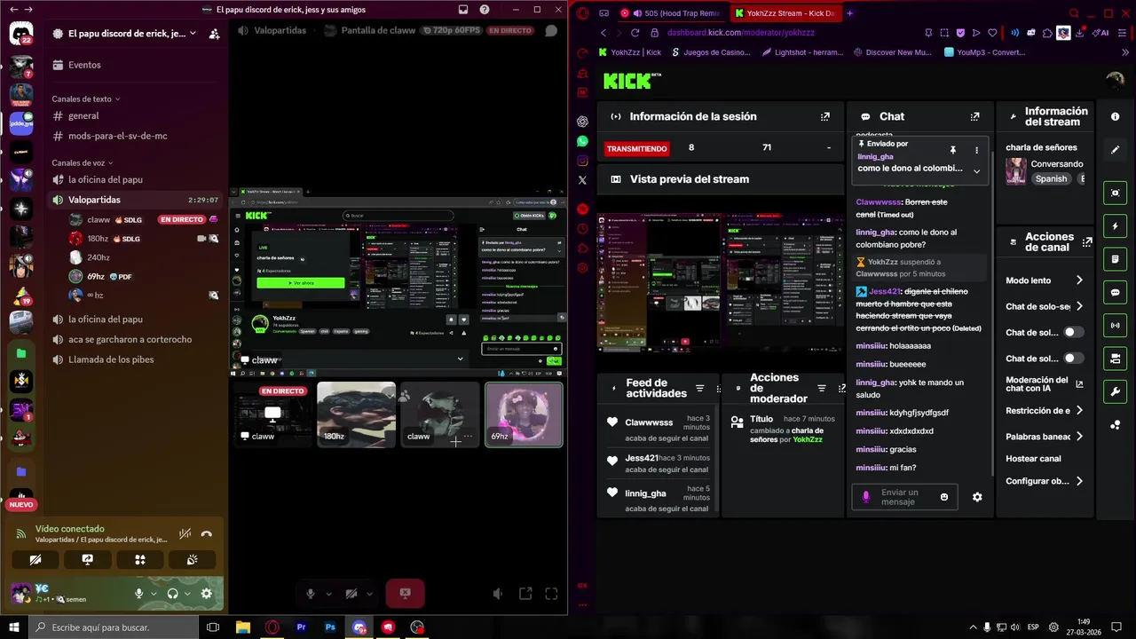Adjust stream volume speaker icon in Discord

click(498, 594)
